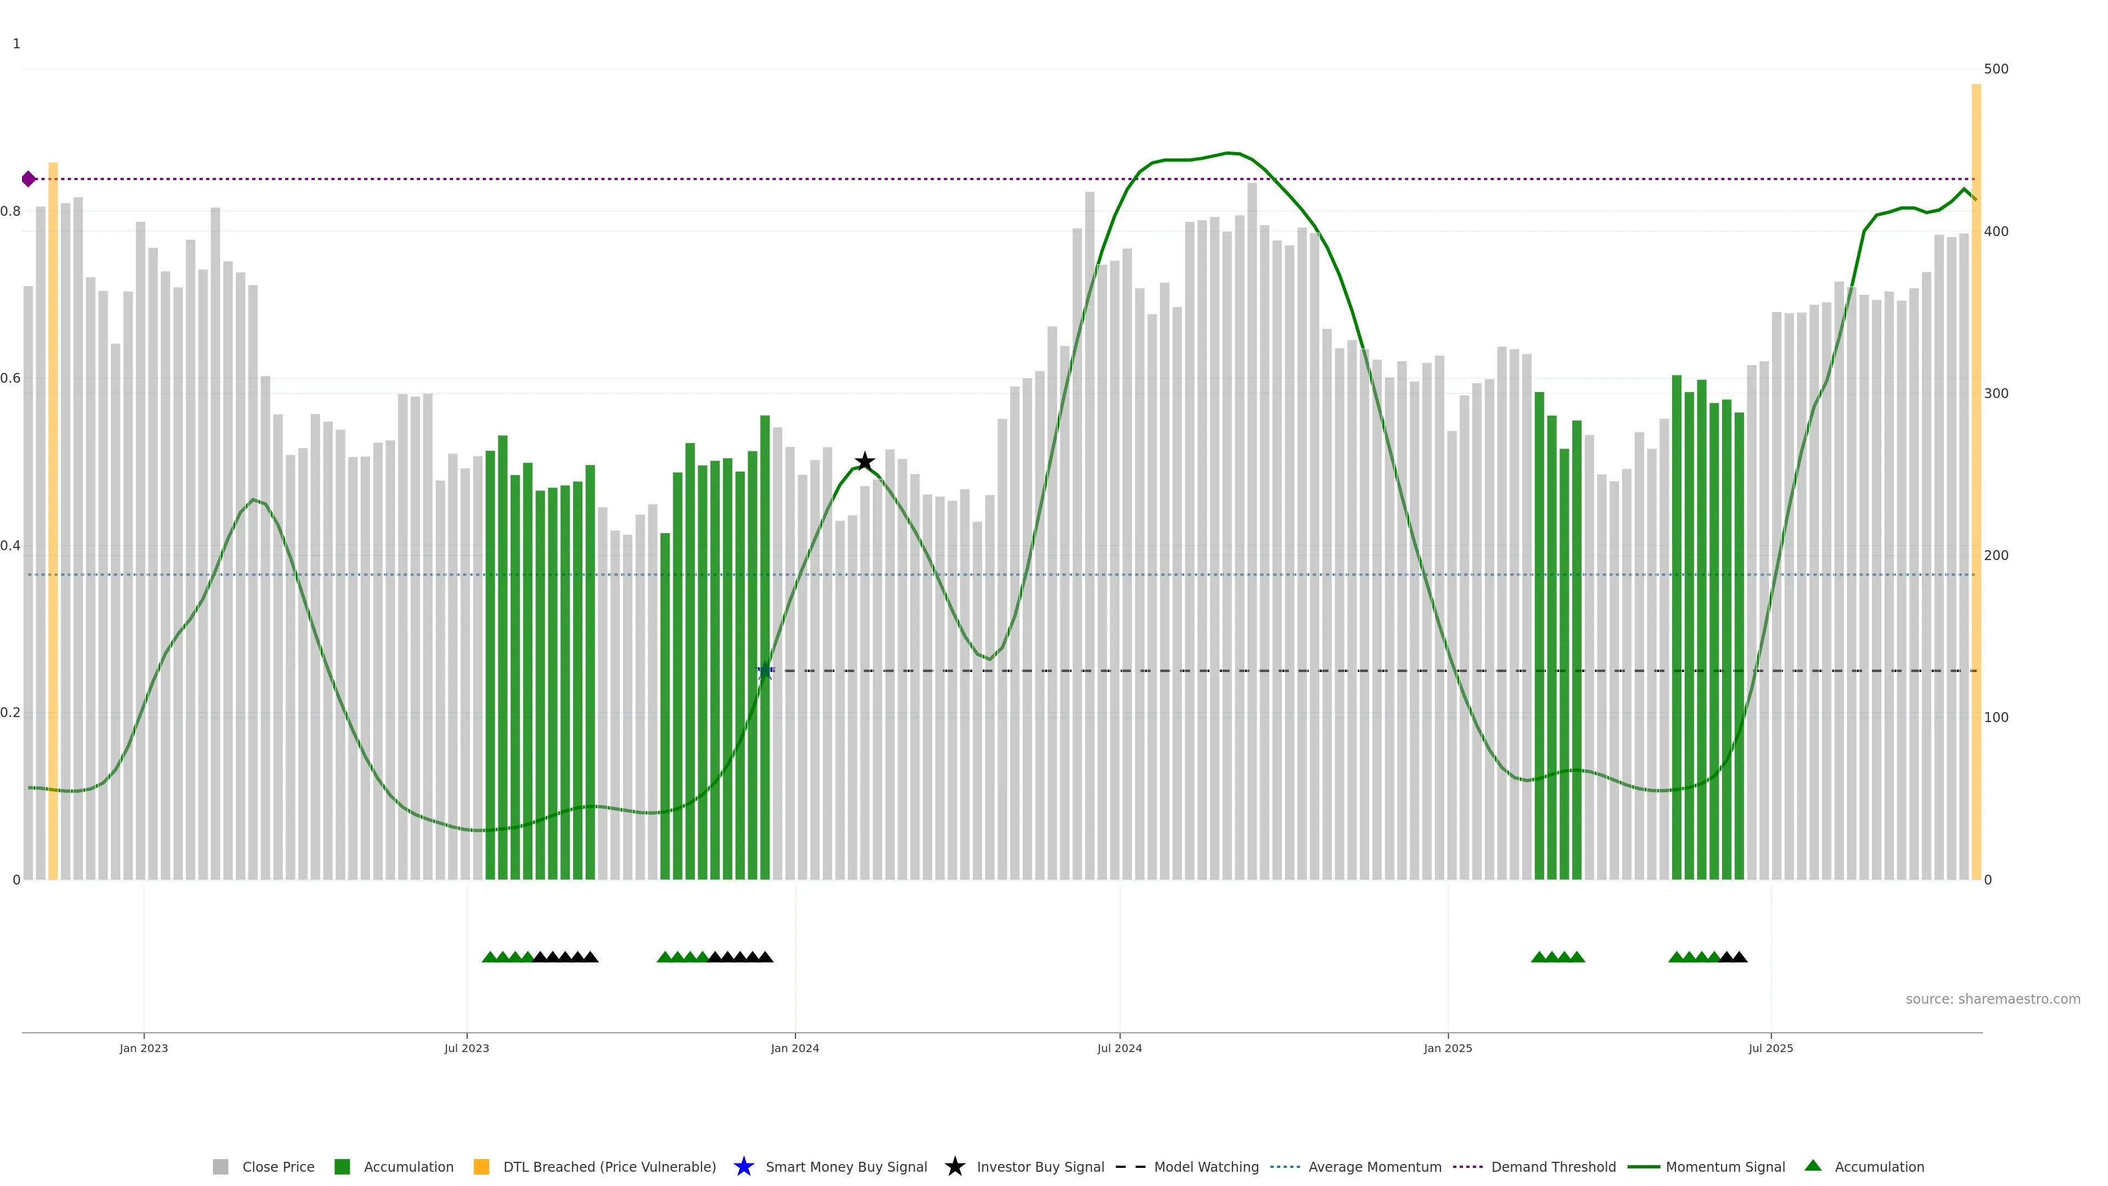Click the black star on the momentum curve
Viewport: 2108px width, 1186px height.
(864, 462)
